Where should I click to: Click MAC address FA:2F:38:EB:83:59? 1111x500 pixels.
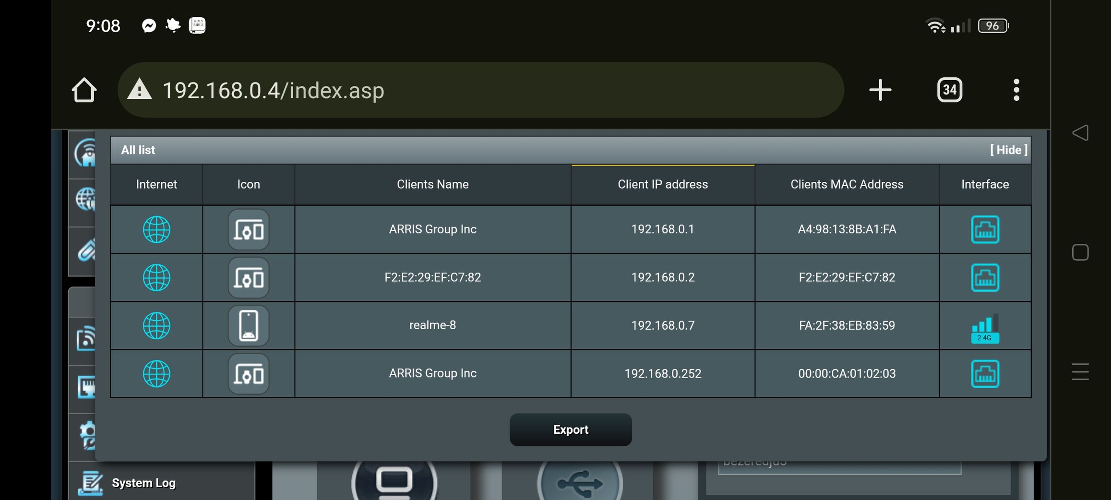click(x=847, y=325)
